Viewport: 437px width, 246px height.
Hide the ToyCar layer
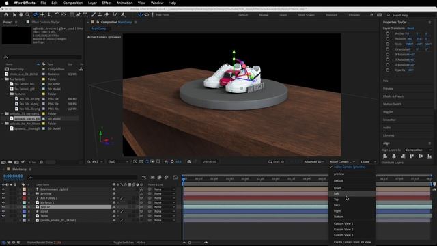coord(3,207)
